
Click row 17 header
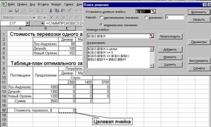(x=4, y=110)
